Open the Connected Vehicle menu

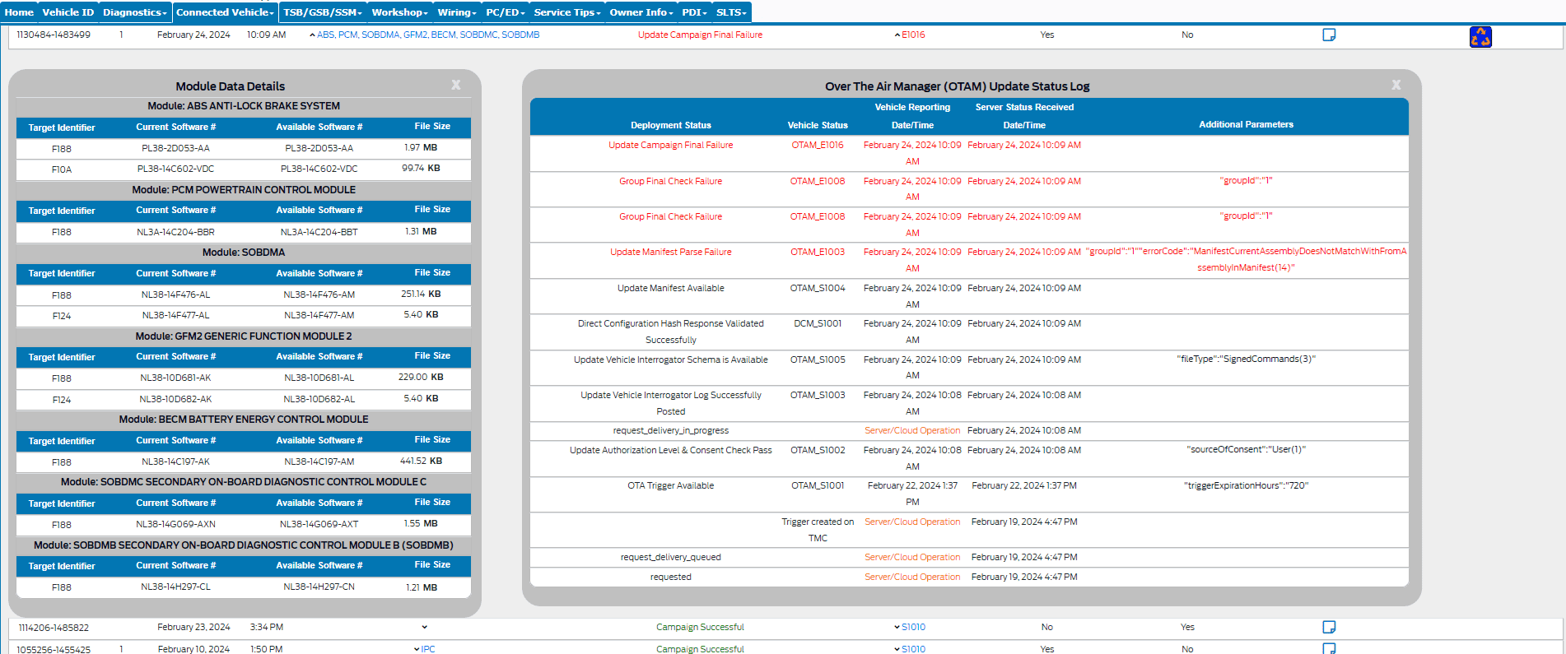pos(225,12)
